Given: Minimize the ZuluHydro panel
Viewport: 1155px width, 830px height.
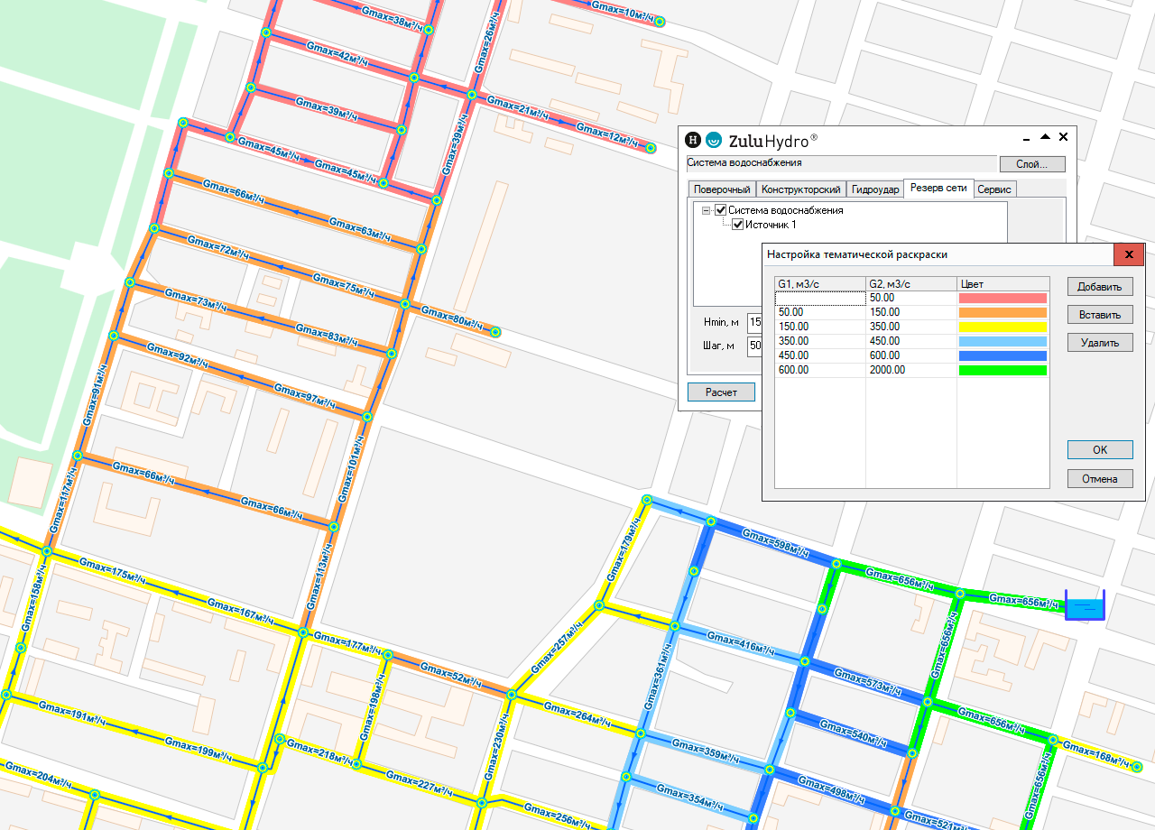Looking at the screenshot, I should (x=1027, y=138).
